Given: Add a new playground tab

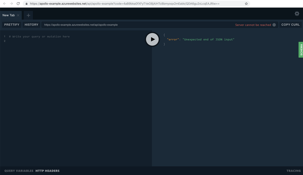Looking at the screenshot, I should point(28,15).
